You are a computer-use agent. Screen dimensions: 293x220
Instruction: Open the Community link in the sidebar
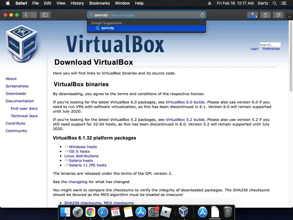(x=16, y=131)
